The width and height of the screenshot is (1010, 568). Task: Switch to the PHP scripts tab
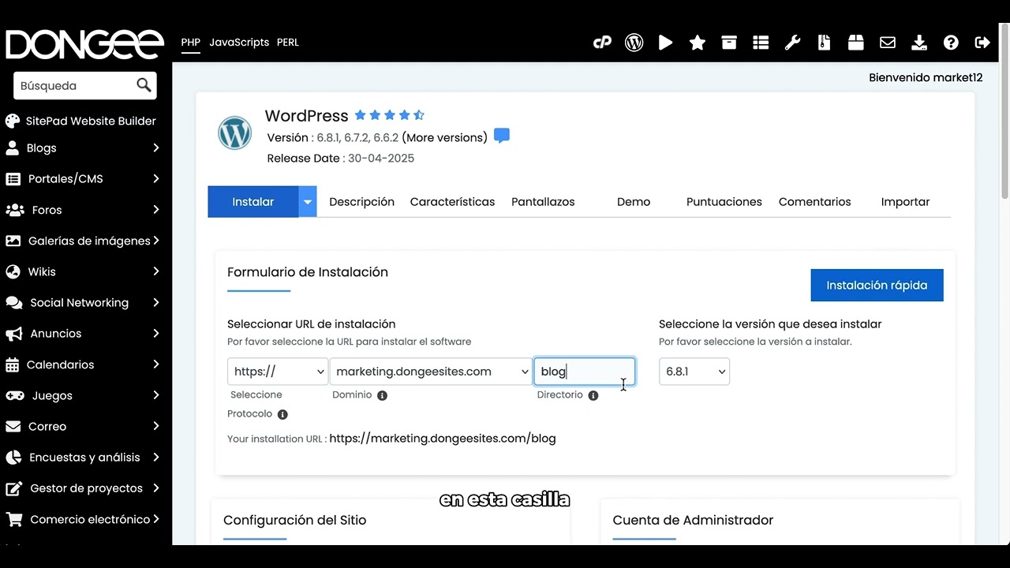coord(190,43)
